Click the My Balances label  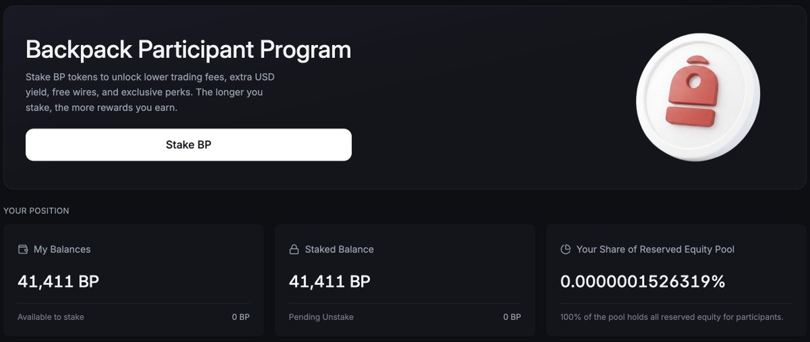pyautogui.click(x=62, y=249)
